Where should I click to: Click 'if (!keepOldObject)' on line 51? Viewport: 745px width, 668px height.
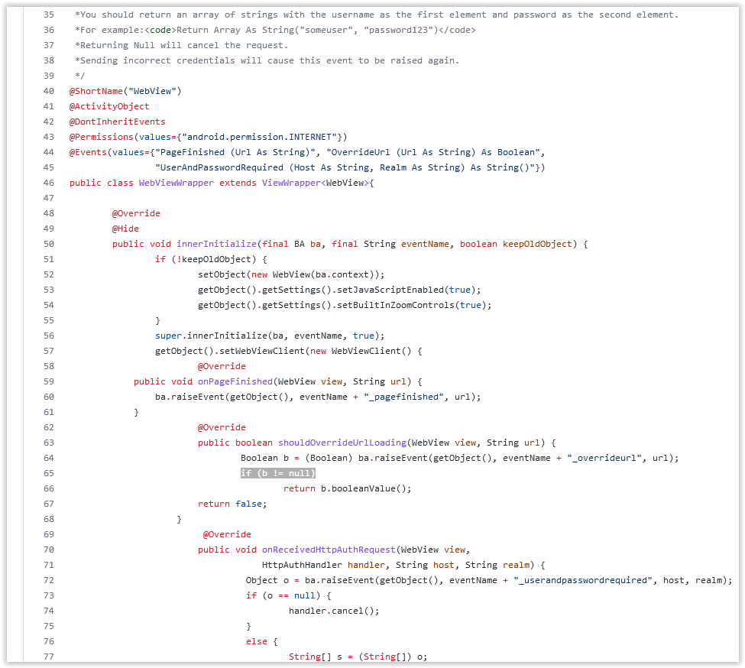pos(206,259)
